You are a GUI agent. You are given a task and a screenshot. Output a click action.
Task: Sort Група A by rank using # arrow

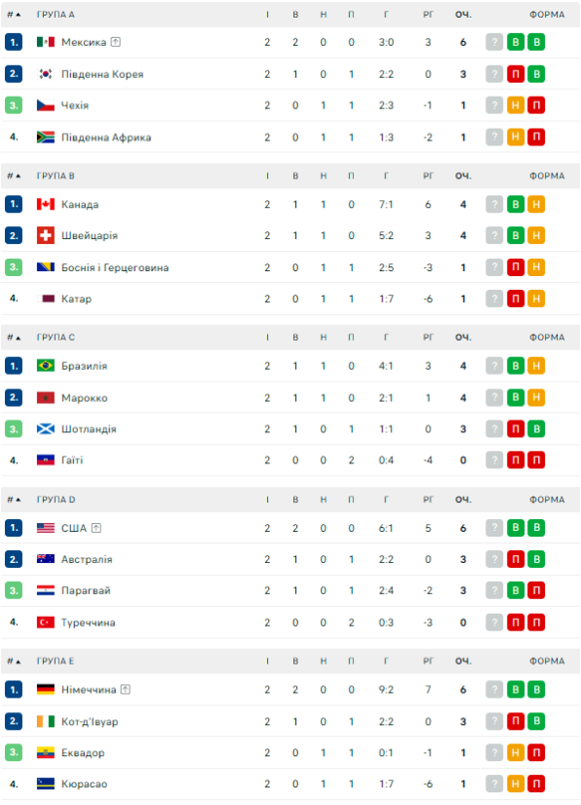[14, 15]
